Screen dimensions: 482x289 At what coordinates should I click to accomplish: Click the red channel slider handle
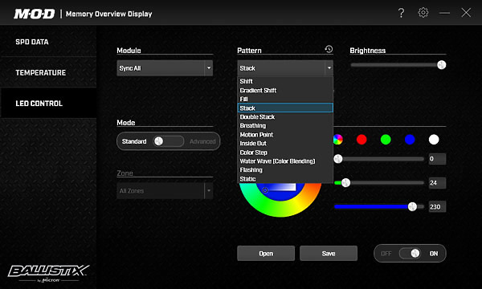(x=338, y=159)
